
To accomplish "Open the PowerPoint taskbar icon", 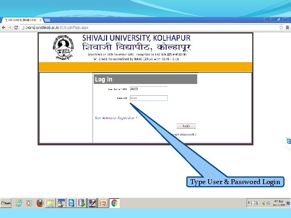I will pos(103,203).
